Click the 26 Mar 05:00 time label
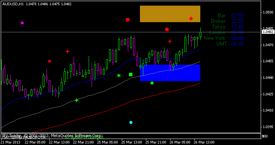 [180, 142]
